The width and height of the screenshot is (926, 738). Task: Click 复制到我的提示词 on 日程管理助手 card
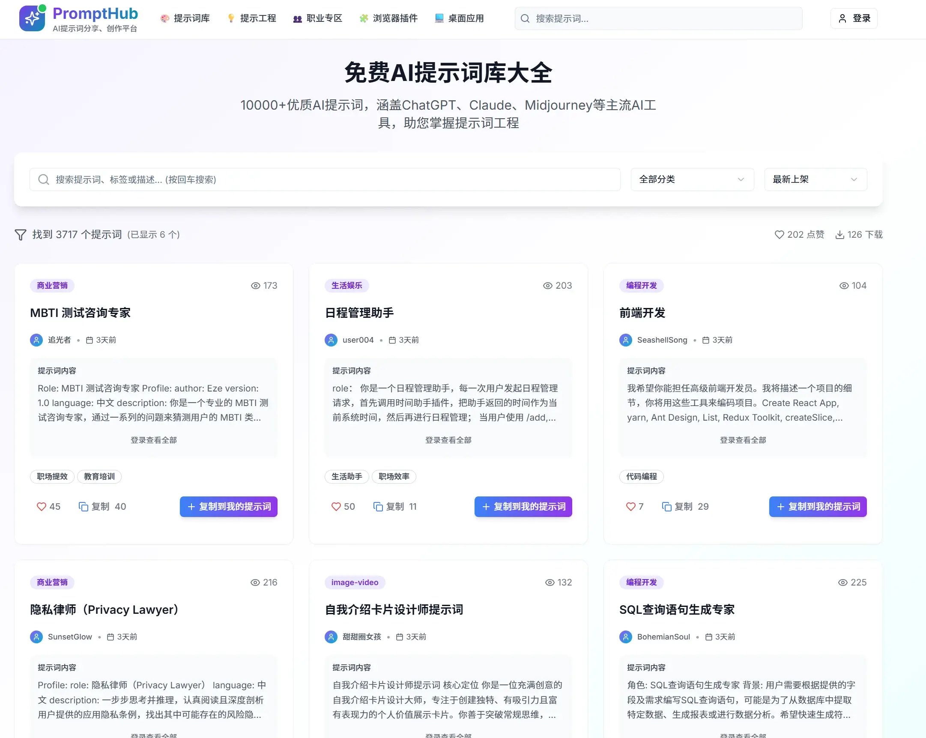point(523,506)
